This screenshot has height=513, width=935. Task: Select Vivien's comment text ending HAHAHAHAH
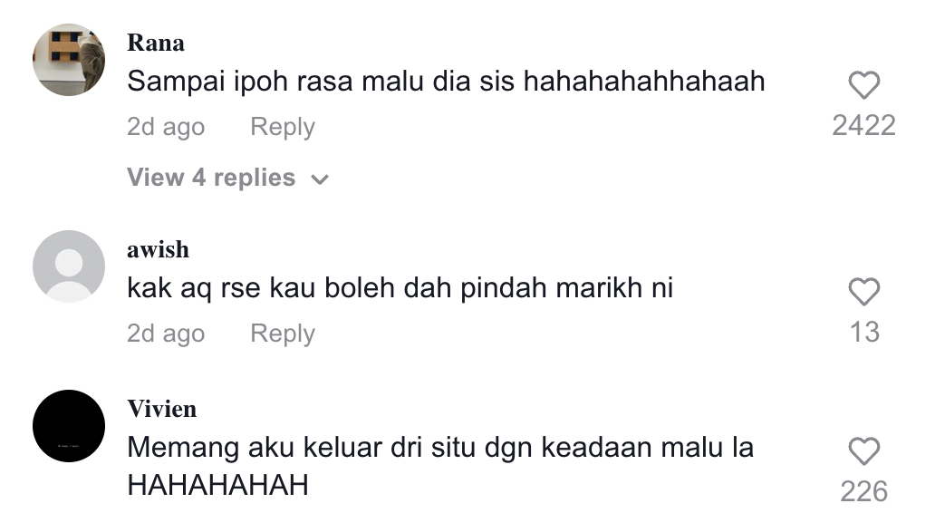[440, 466]
